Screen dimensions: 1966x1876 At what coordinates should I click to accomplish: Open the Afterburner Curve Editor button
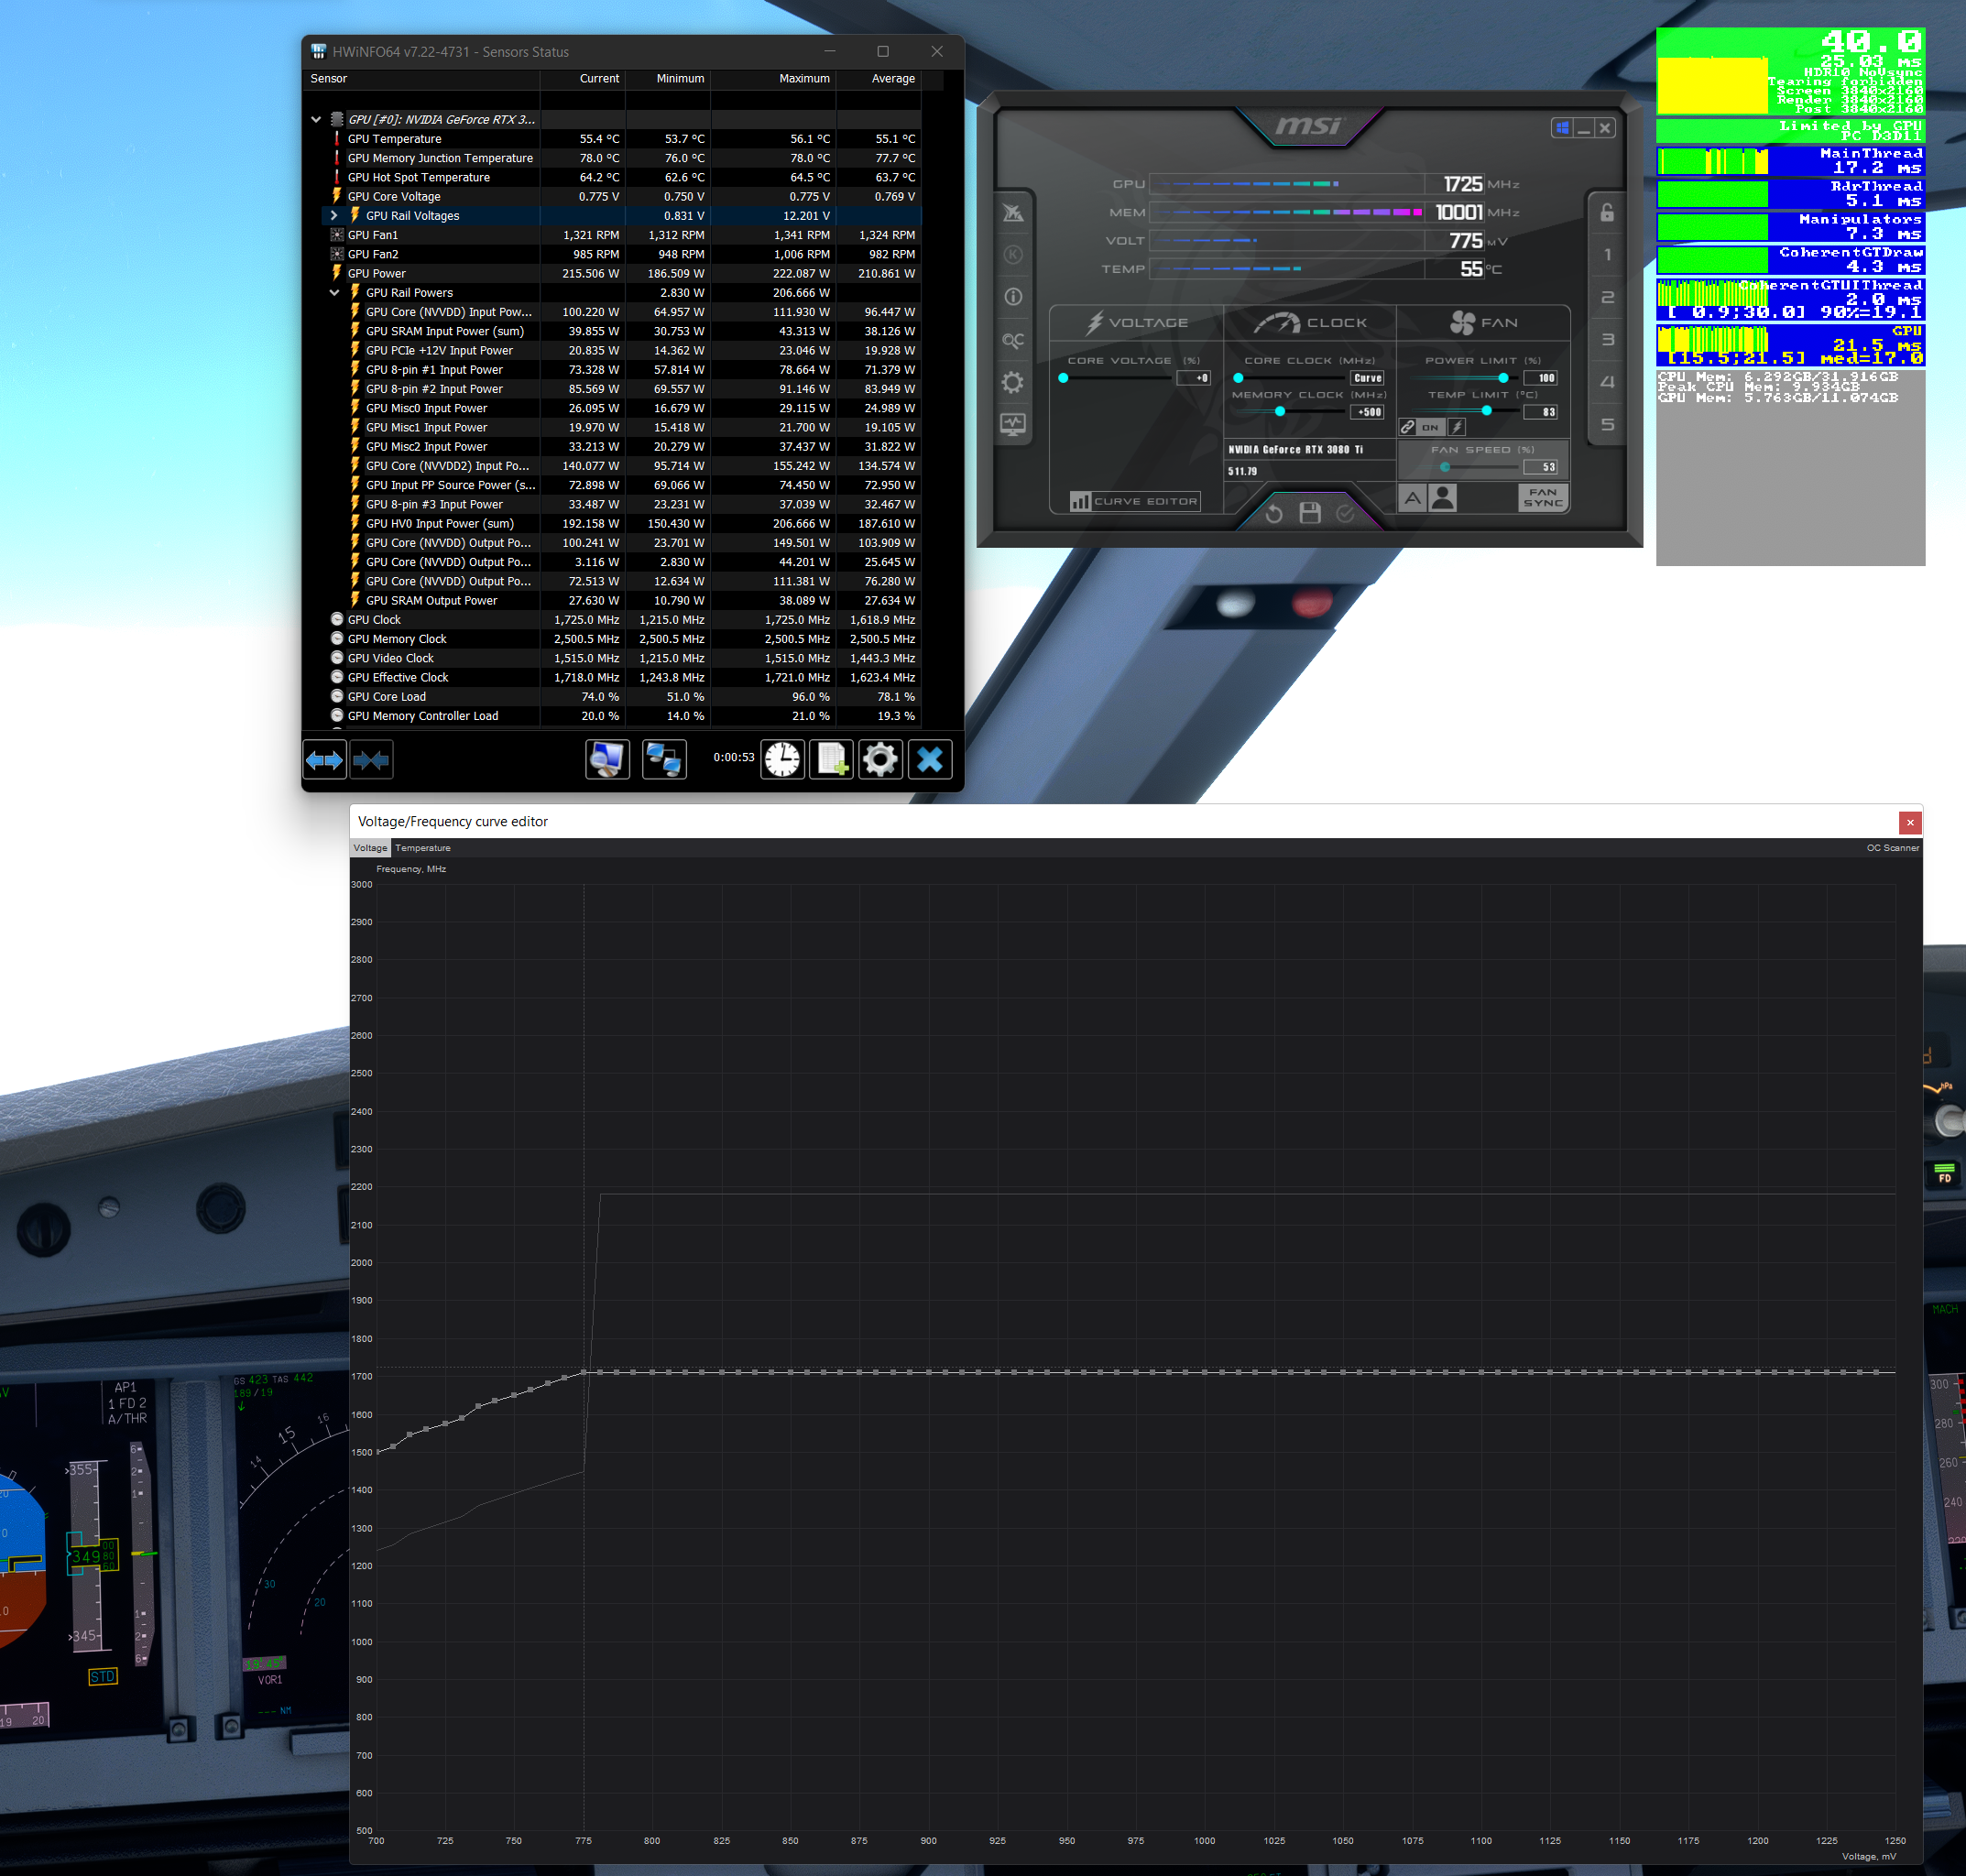point(1134,501)
